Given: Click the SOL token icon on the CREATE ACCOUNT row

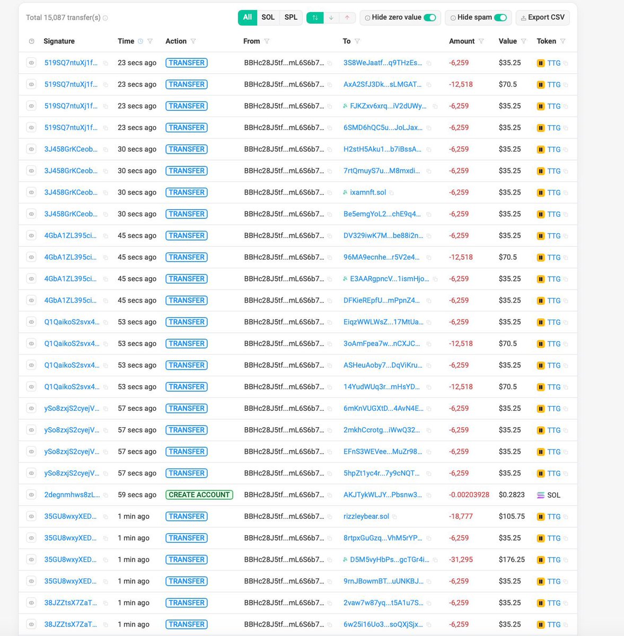Looking at the screenshot, I should 541,494.
